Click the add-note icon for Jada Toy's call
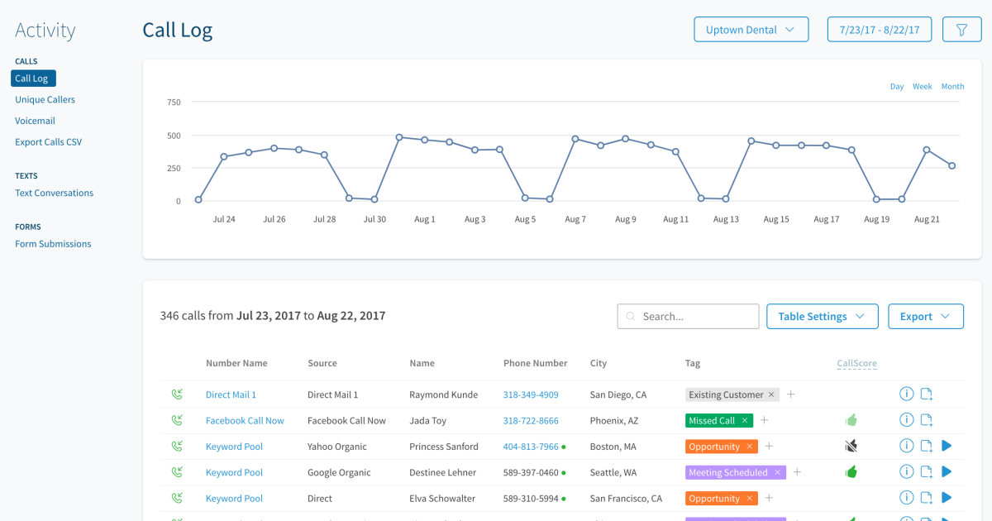 (x=927, y=420)
